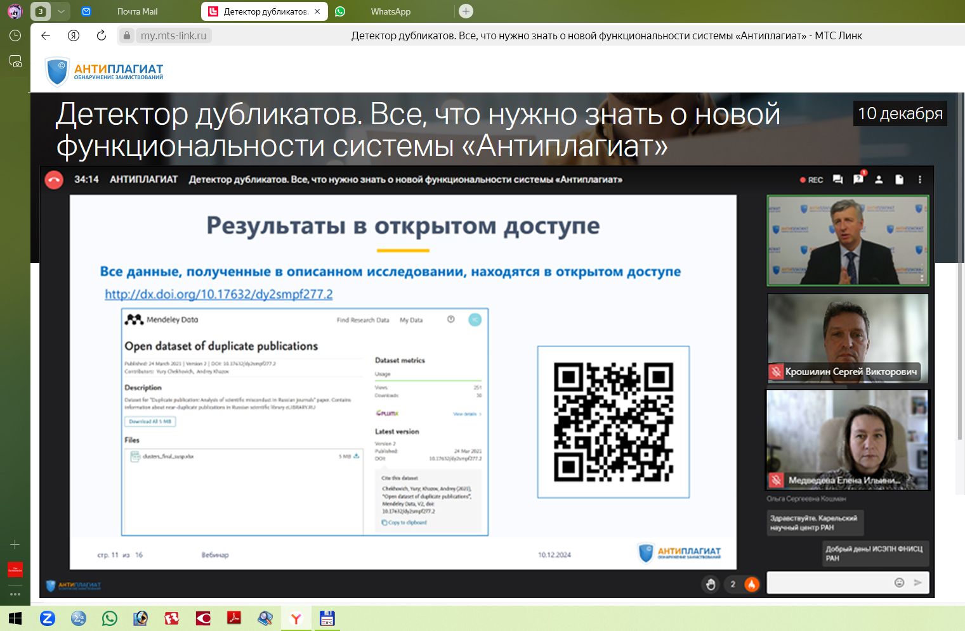Screen dimensions: 965x631
Task: Open the tab counter showing 3
Action: click(x=41, y=11)
